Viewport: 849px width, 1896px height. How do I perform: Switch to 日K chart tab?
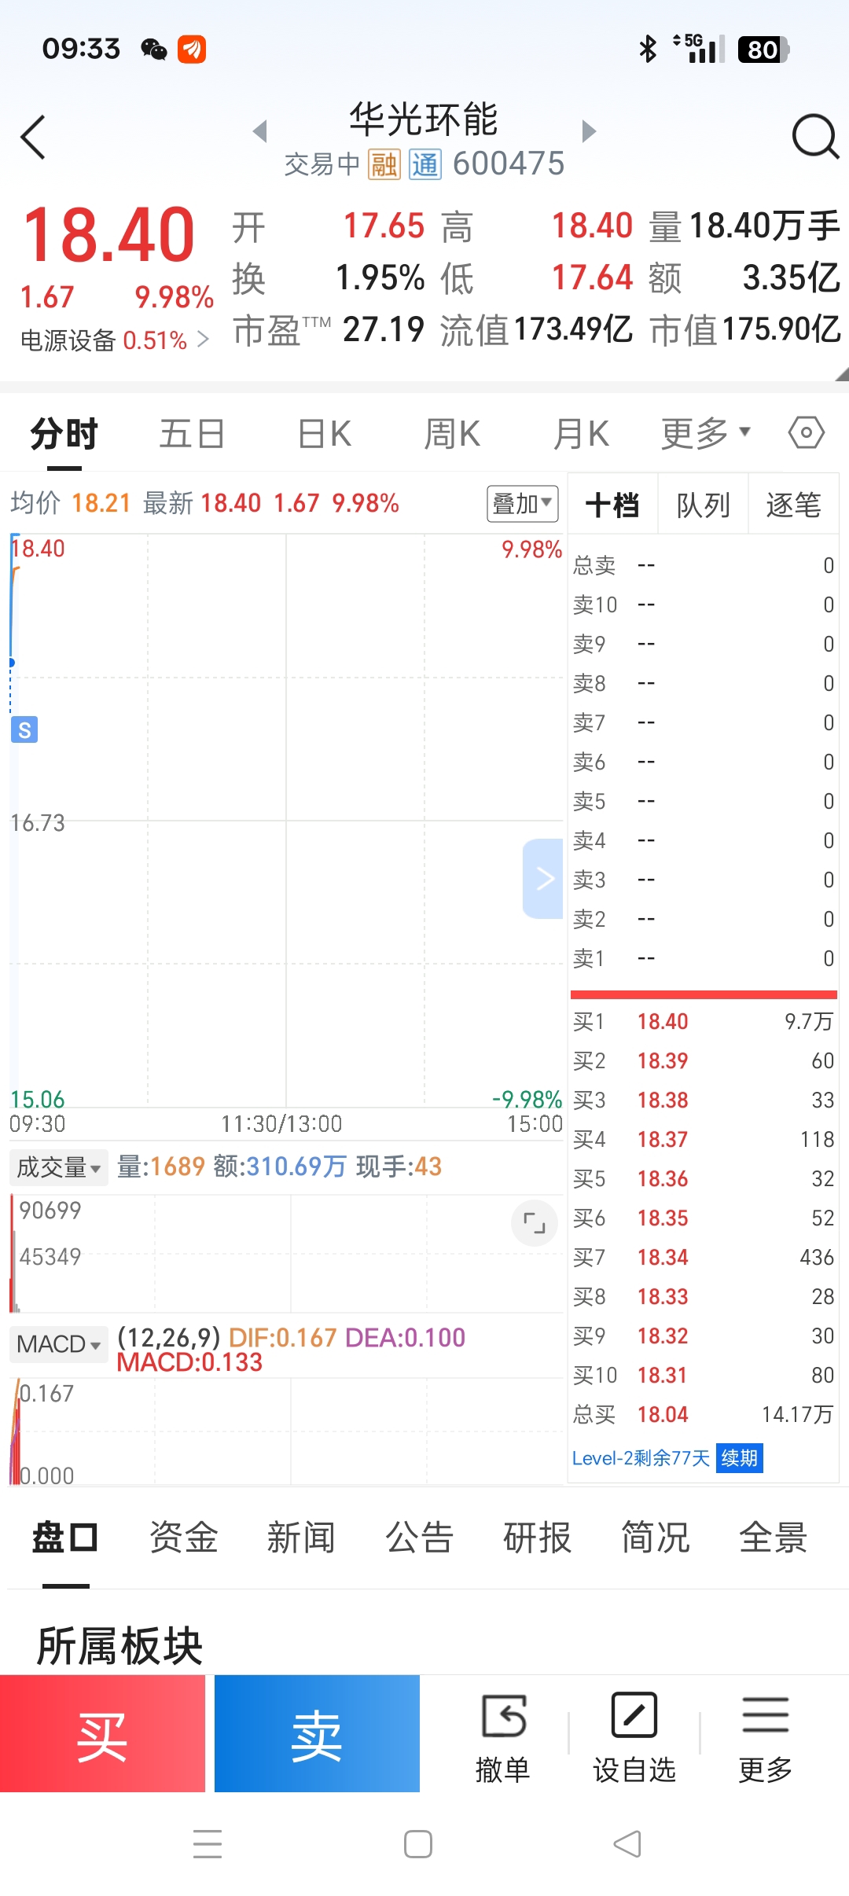(x=325, y=433)
